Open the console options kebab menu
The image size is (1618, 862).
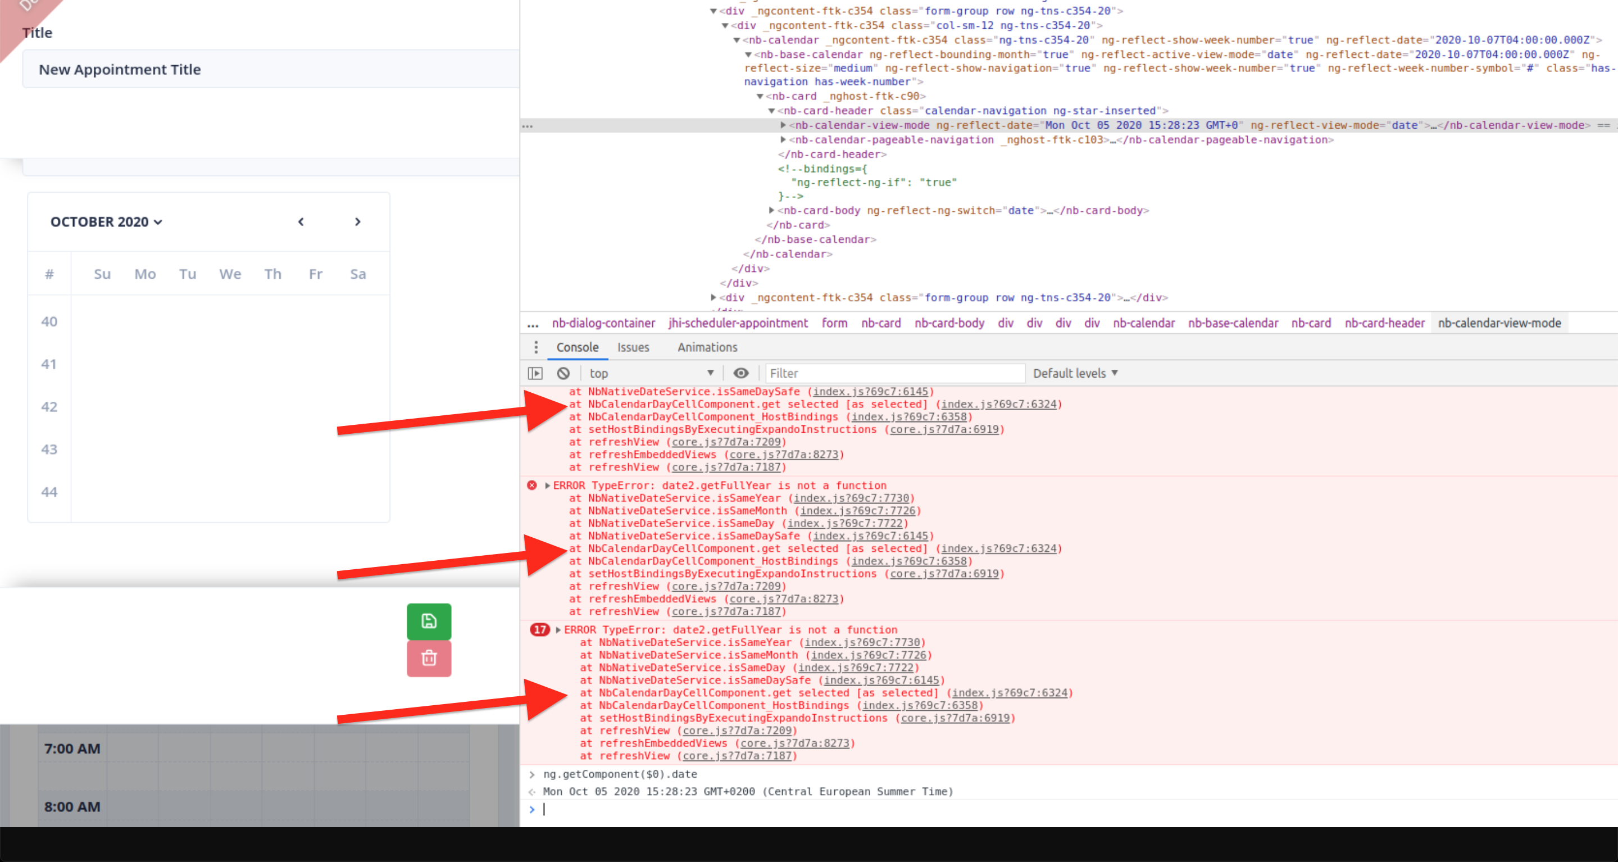click(536, 347)
